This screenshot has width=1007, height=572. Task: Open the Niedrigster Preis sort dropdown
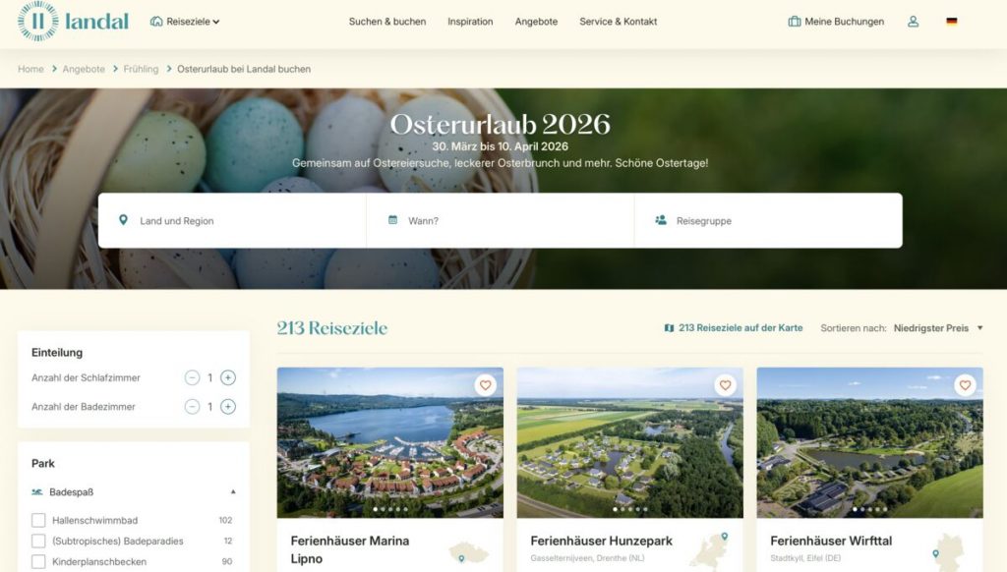[x=938, y=328]
